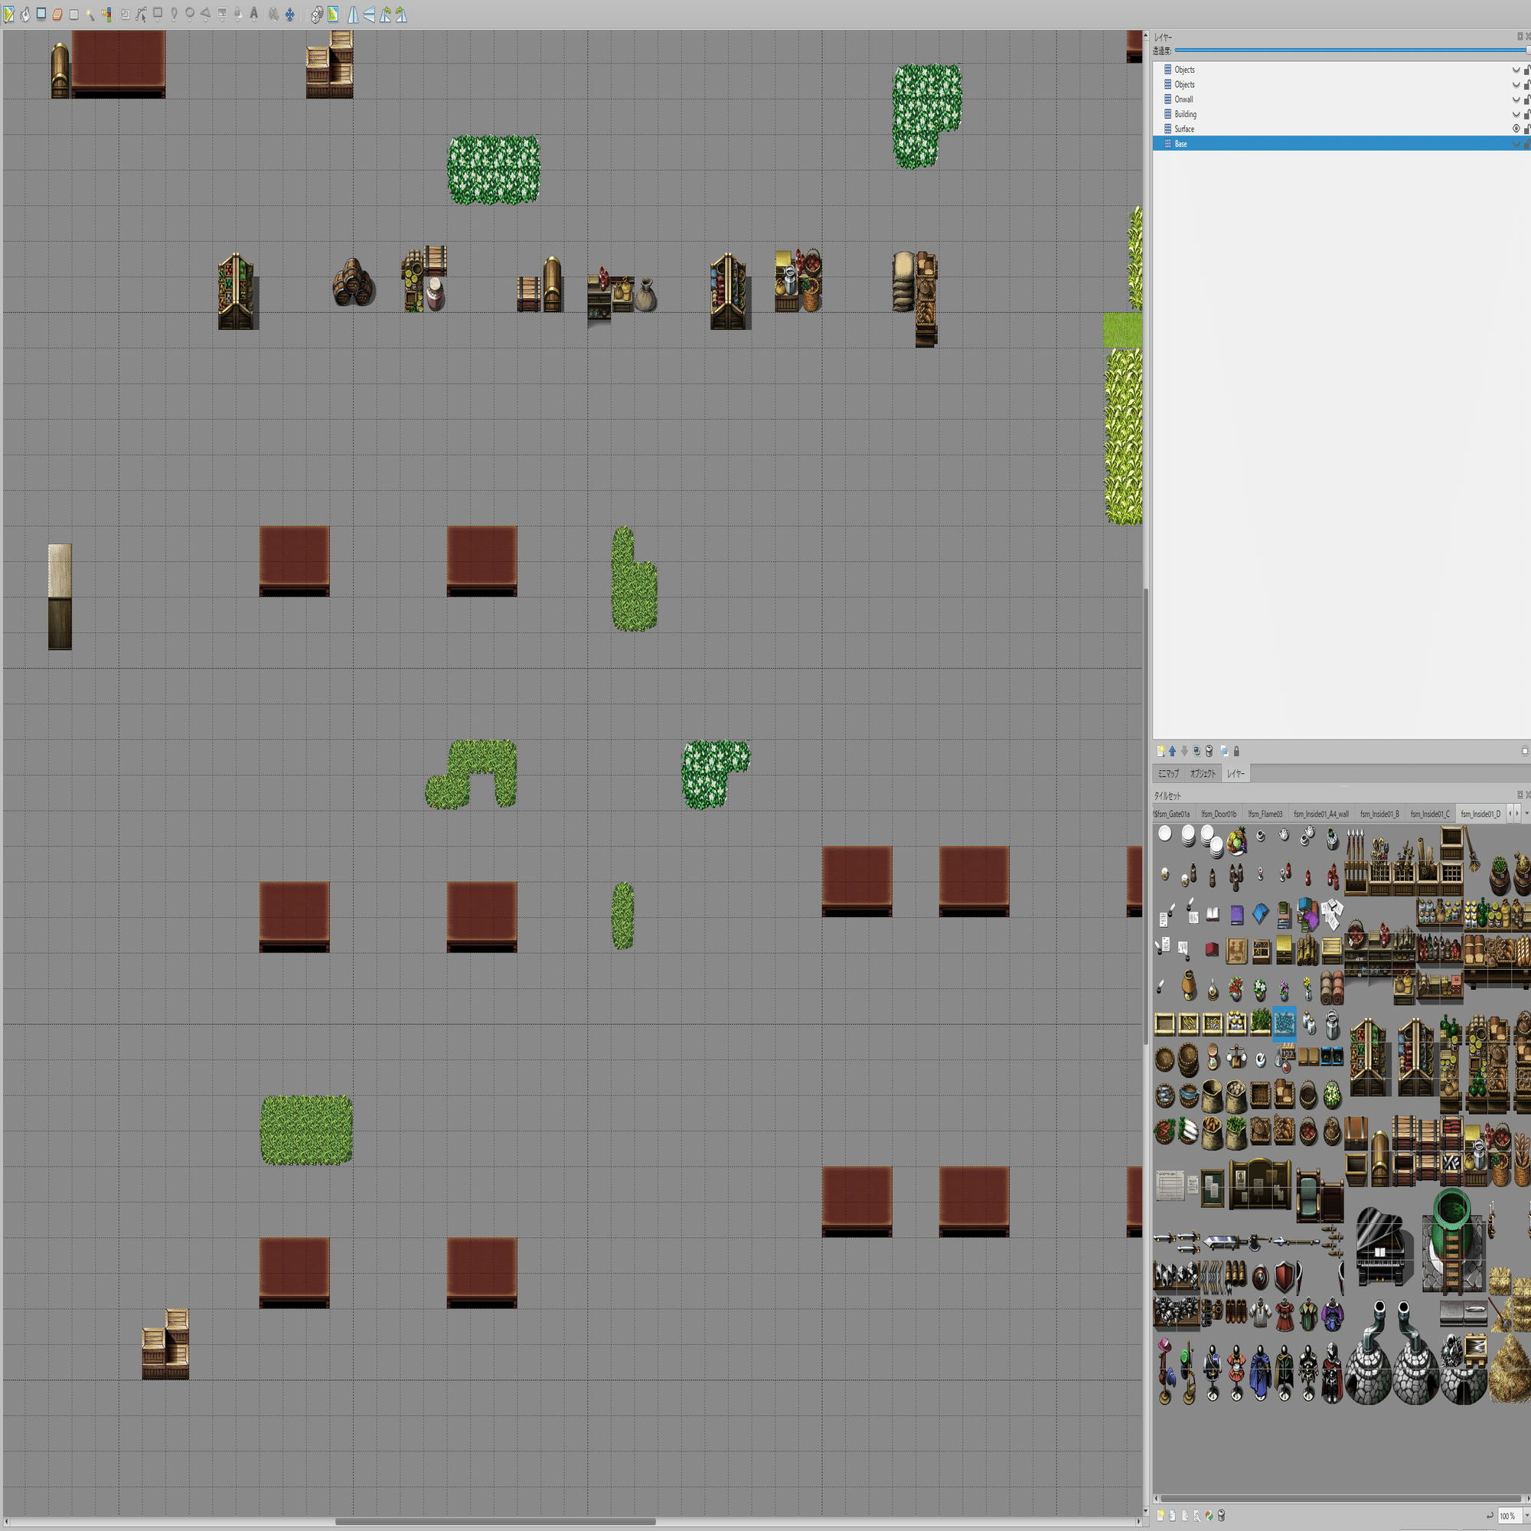The height and width of the screenshot is (1531, 1531).
Task: Select the Magic Wand tool
Action: click(x=90, y=15)
